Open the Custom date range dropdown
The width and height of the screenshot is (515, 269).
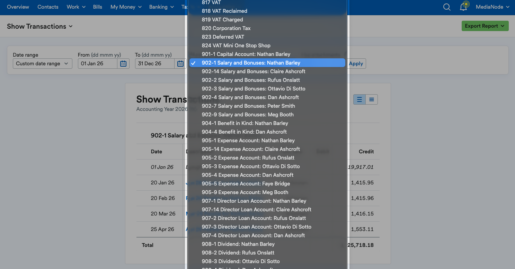click(x=43, y=64)
